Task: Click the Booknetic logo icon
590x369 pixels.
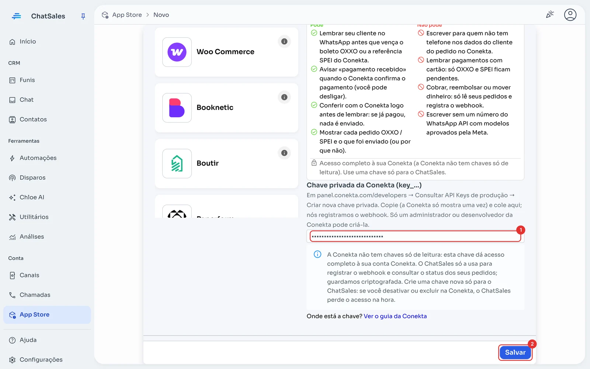Action: click(177, 108)
